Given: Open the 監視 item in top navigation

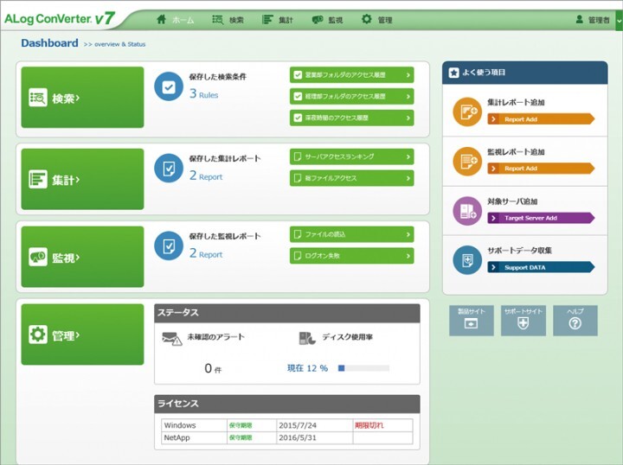Looking at the screenshot, I should (329, 19).
